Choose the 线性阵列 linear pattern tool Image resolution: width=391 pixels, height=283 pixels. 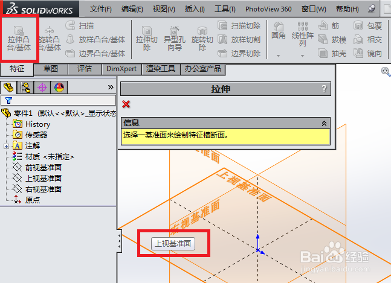(x=303, y=34)
